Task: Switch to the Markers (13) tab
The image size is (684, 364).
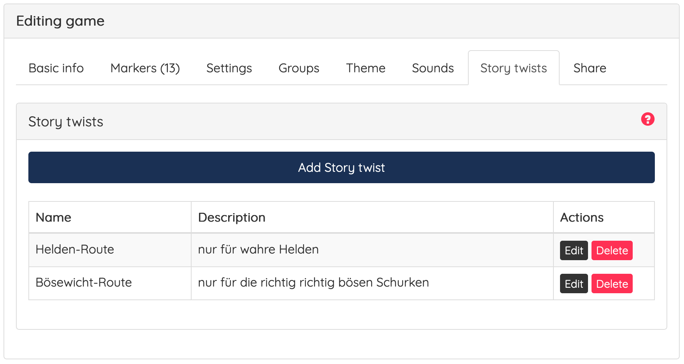Action: [145, 68]
